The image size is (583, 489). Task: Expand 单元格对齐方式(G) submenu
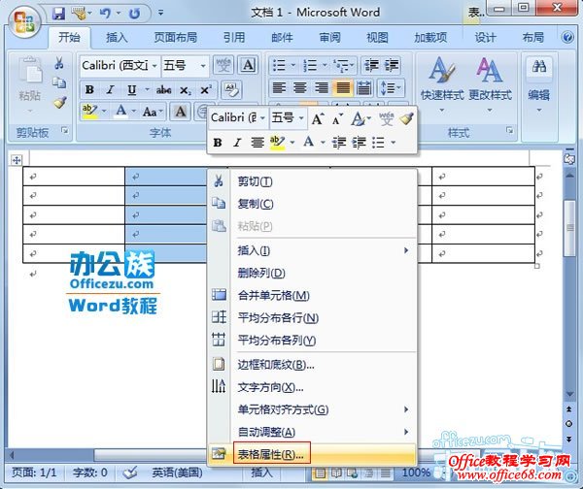coord(312,409)
